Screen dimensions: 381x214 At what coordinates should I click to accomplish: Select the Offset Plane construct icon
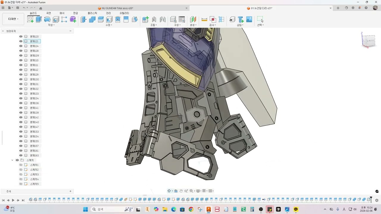coord(193,20)
